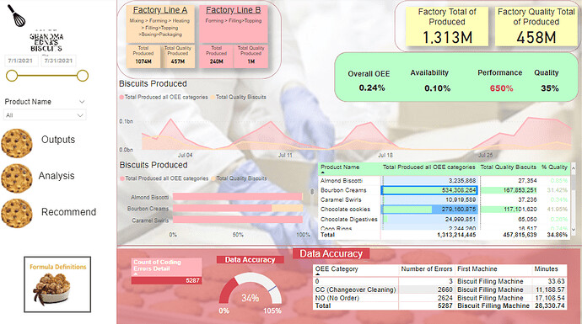Click the whisk logo icon

[16, 15]
